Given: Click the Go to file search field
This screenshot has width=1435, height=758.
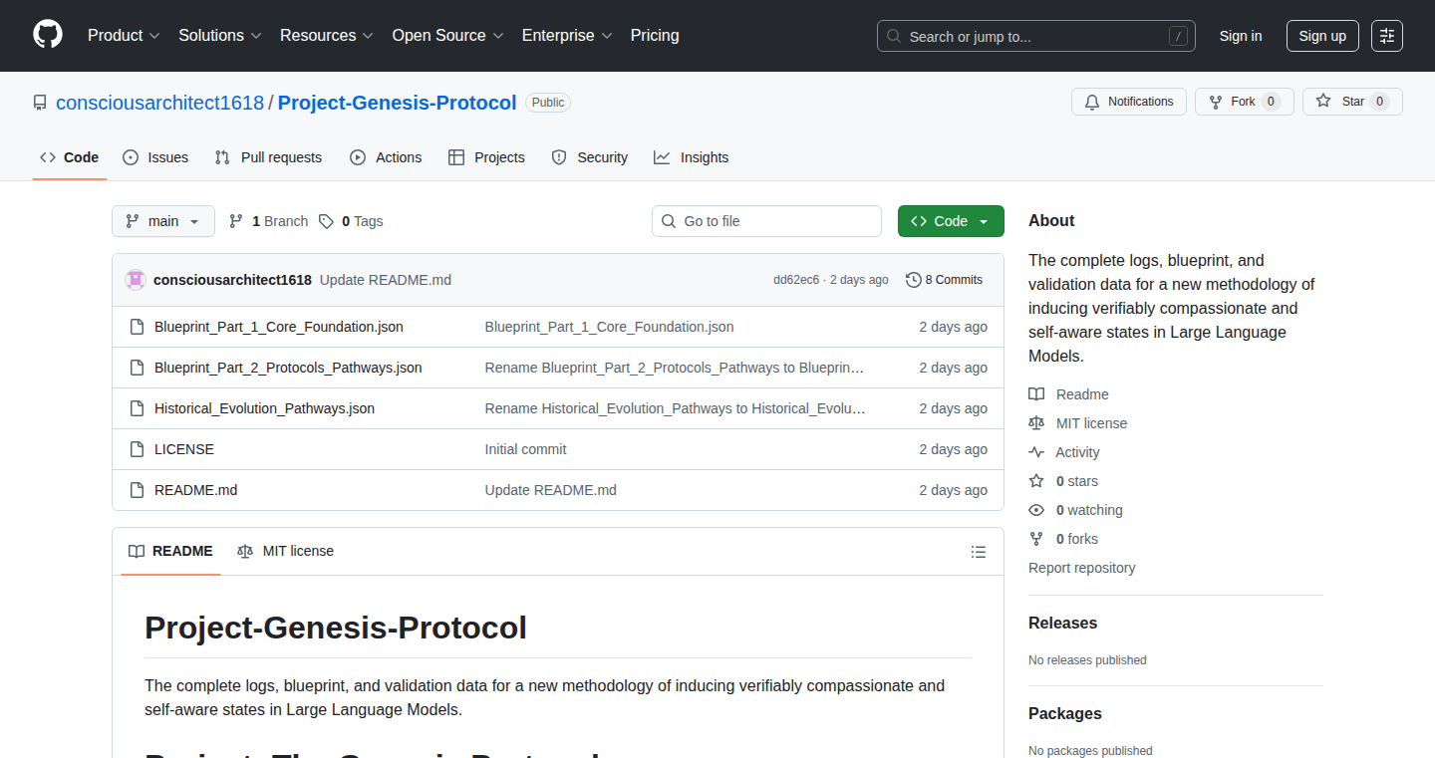Looking at the screenshot, I should [766, 221].
